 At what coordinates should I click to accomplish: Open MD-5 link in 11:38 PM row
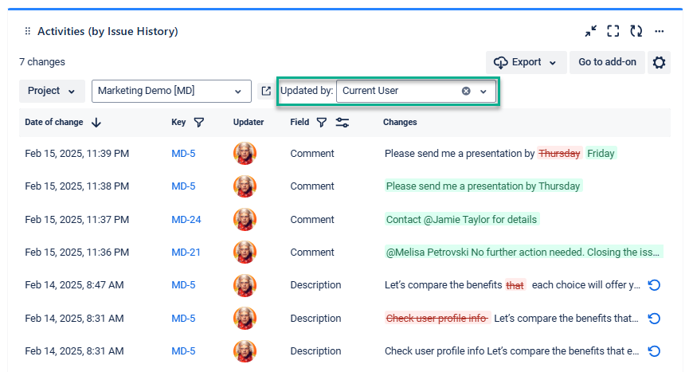coord(183,186)
